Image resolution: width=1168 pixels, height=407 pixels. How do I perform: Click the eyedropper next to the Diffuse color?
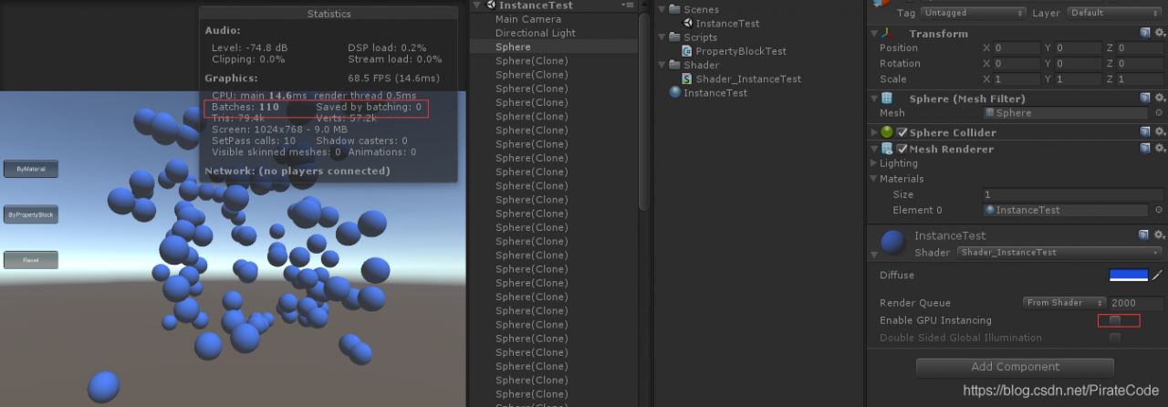pyautogui.click(x=1158, y=275)
